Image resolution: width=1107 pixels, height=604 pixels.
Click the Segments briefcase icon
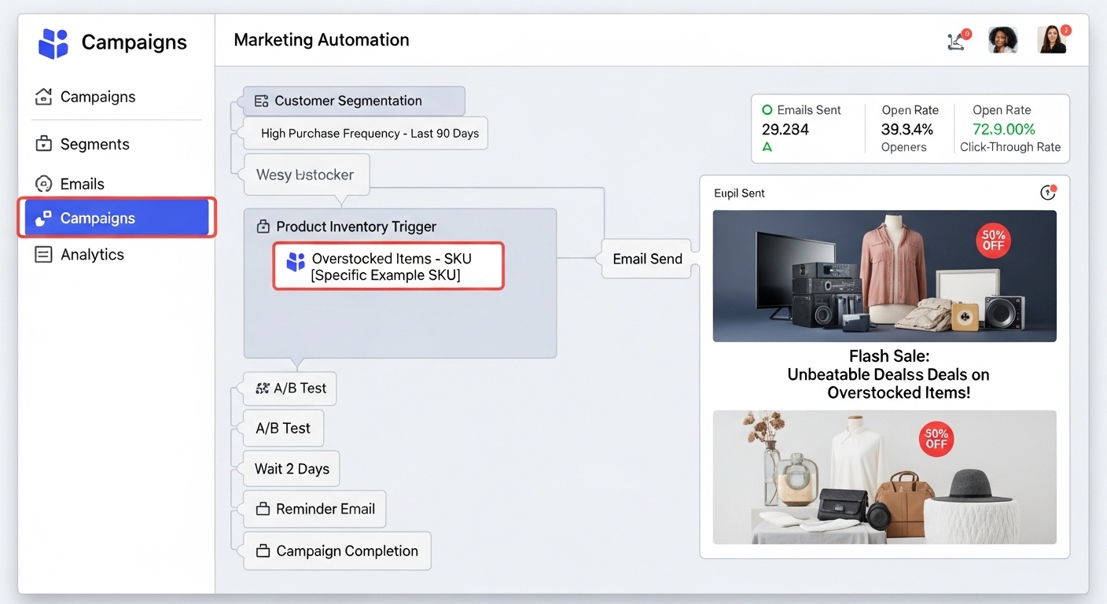[x=44, y=144]
